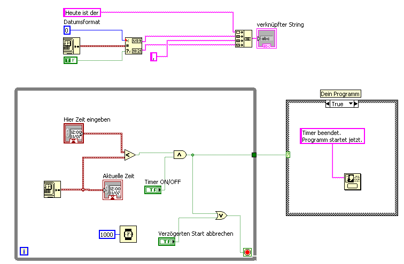Click the One Button Dialog node
This screenshot has height=264, width=404.
(353, 182)
